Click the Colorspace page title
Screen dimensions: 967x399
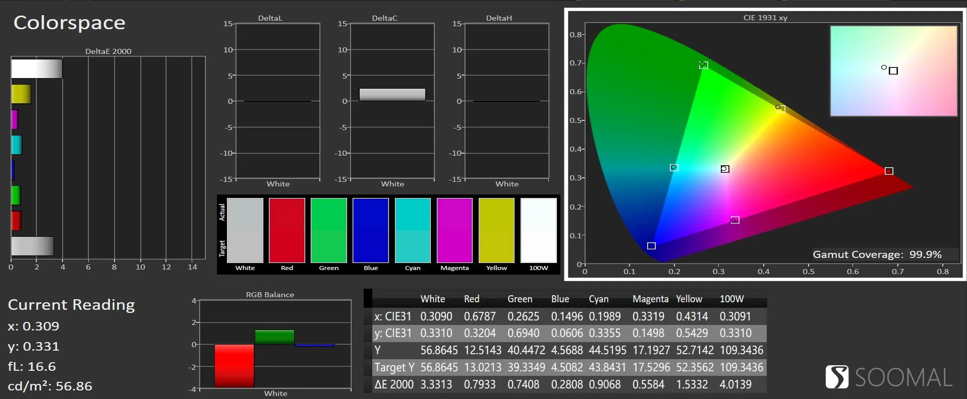70,23
